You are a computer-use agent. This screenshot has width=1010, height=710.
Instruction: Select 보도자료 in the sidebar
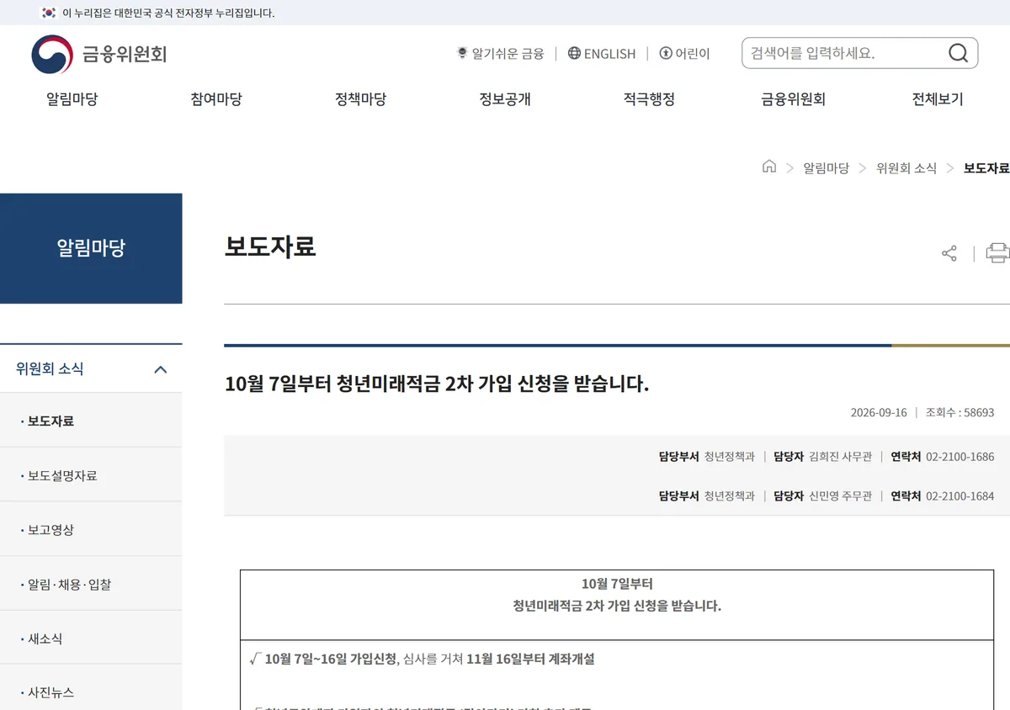91,421
